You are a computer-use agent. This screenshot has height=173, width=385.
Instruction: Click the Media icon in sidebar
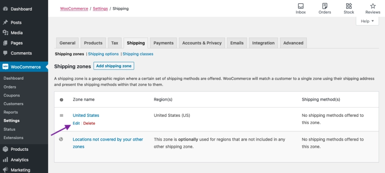pyautogui.click(x=5, y=33)
